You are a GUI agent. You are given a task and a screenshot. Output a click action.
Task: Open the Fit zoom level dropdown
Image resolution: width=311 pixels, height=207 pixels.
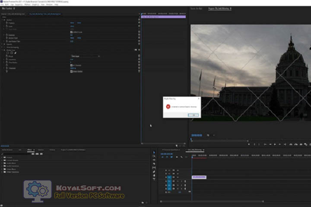point(210,135)
